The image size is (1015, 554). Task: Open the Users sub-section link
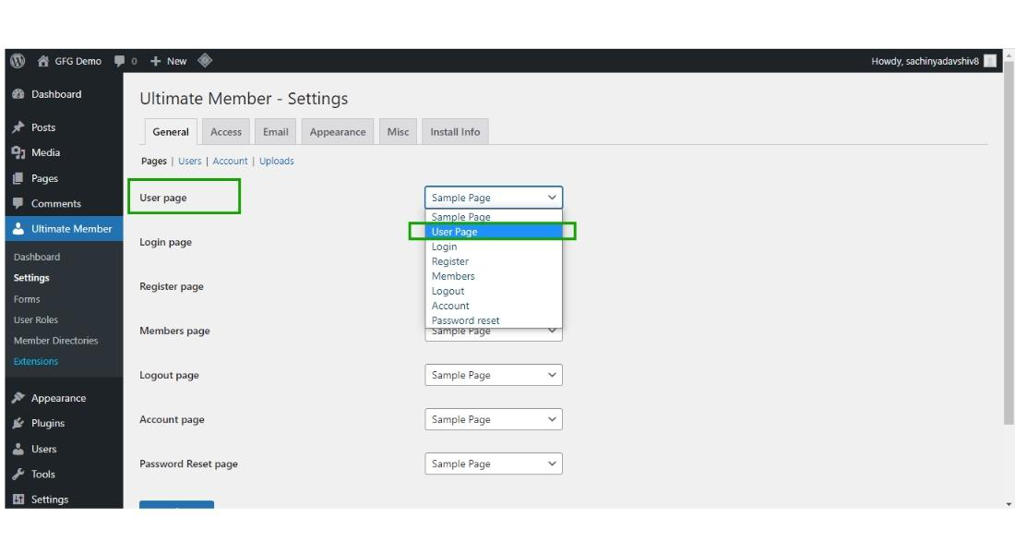[190, 161]
